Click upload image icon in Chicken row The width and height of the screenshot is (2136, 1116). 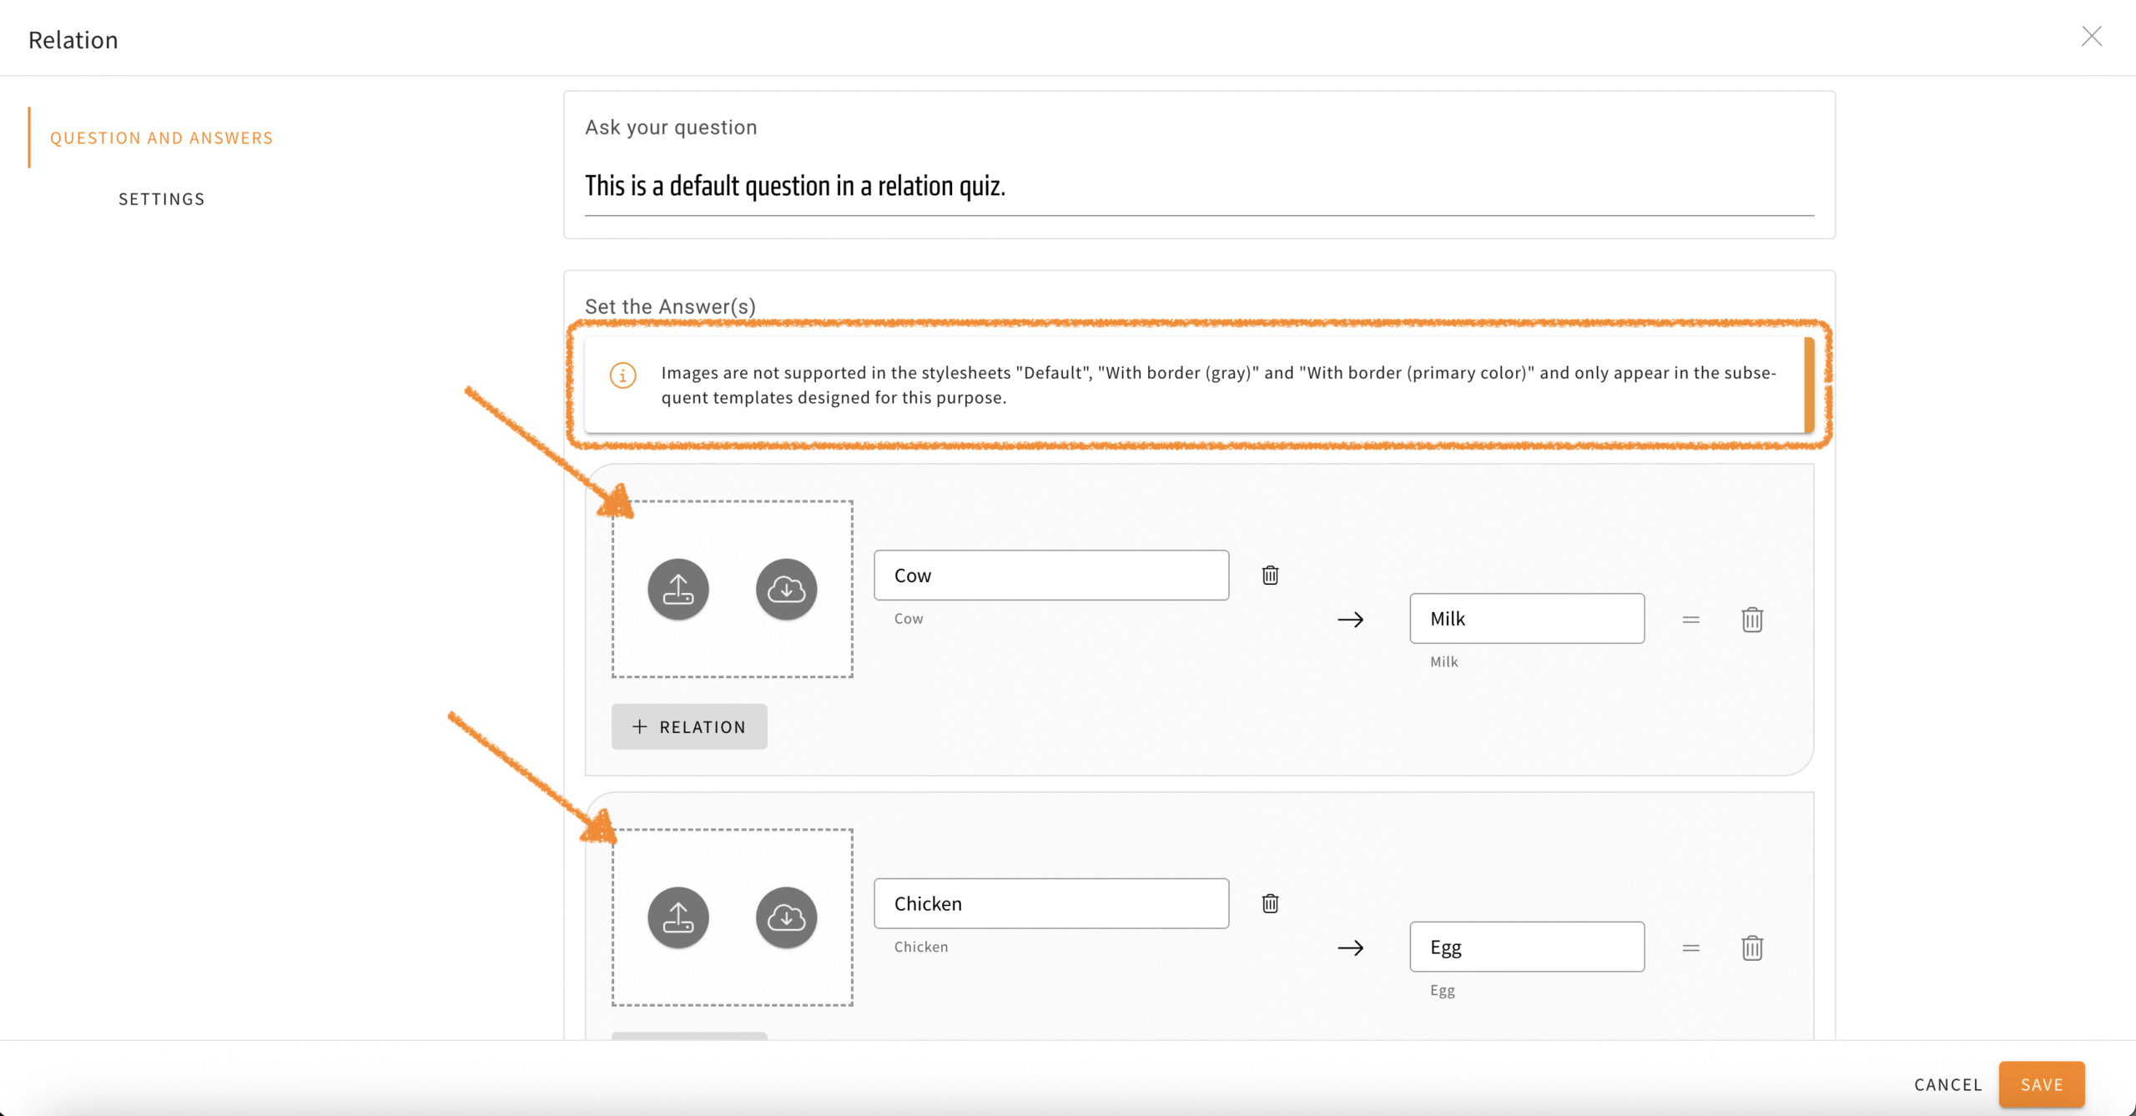pyautogui.click(x=678, y=917)
